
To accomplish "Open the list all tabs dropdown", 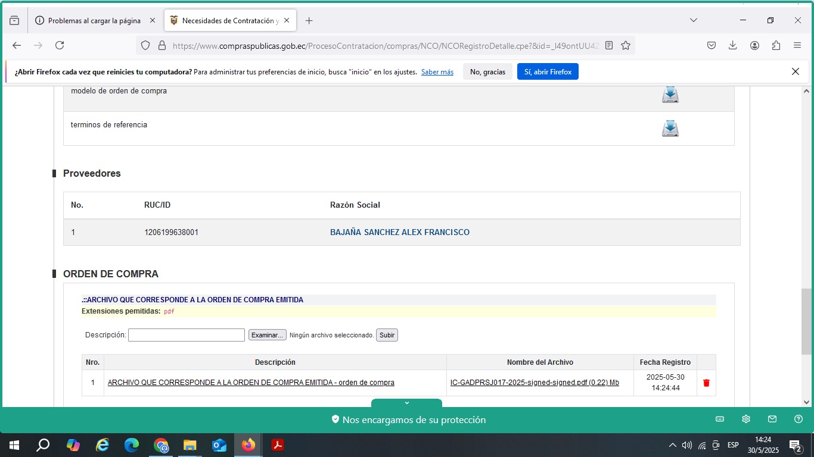I will coord(694,20).
